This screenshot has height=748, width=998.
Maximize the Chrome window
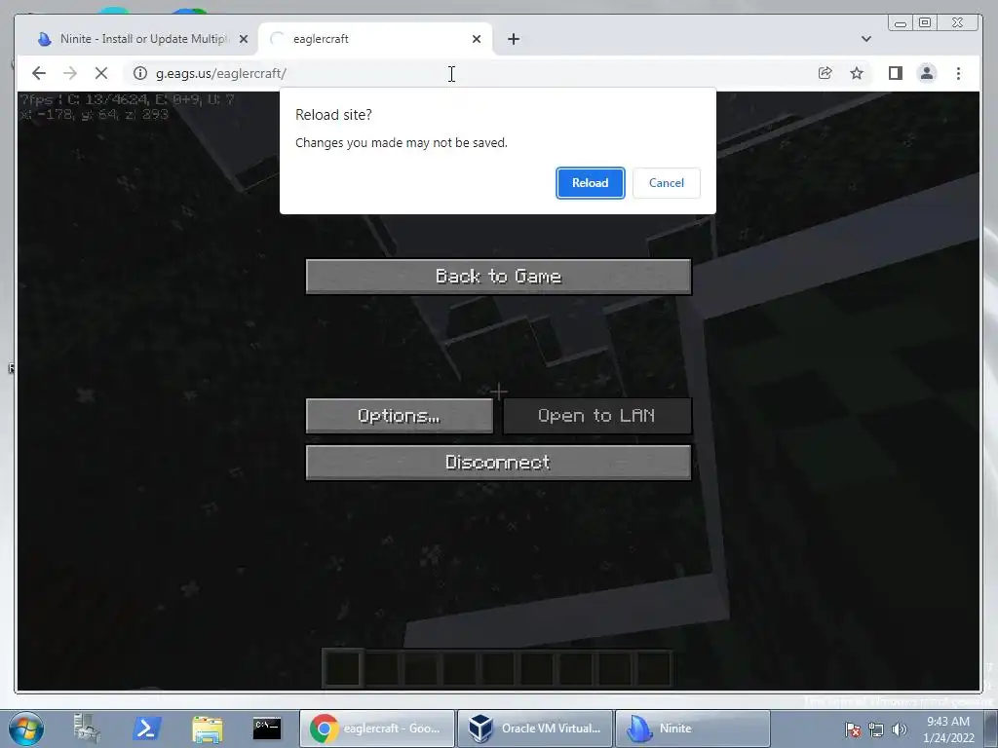pyautogui.click(x=925, y=23)
